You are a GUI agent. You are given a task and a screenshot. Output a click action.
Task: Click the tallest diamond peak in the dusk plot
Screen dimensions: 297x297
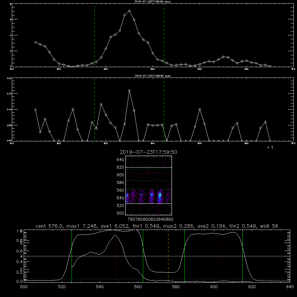[129, 91]
